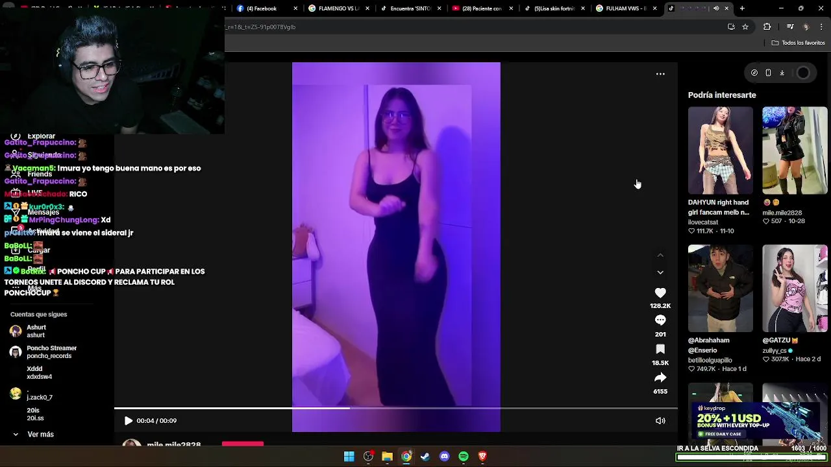The image size is (831, 467).
Task: Open the Windows Start menu
Action: tap(349, 457)
